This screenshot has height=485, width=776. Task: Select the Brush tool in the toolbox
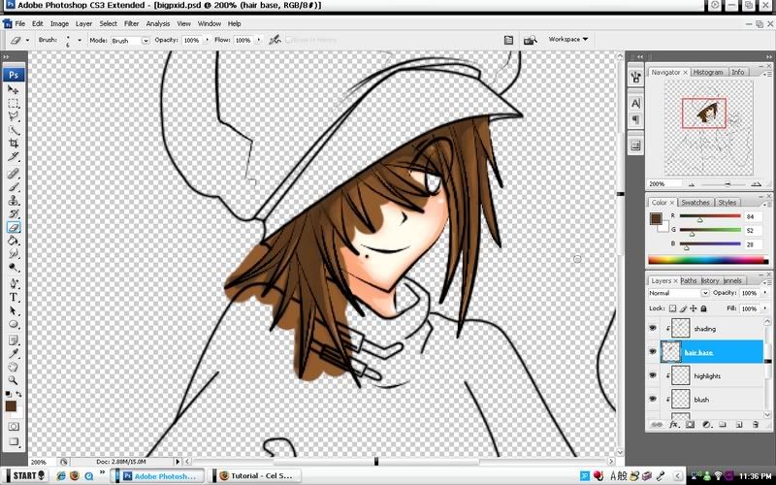13,187
